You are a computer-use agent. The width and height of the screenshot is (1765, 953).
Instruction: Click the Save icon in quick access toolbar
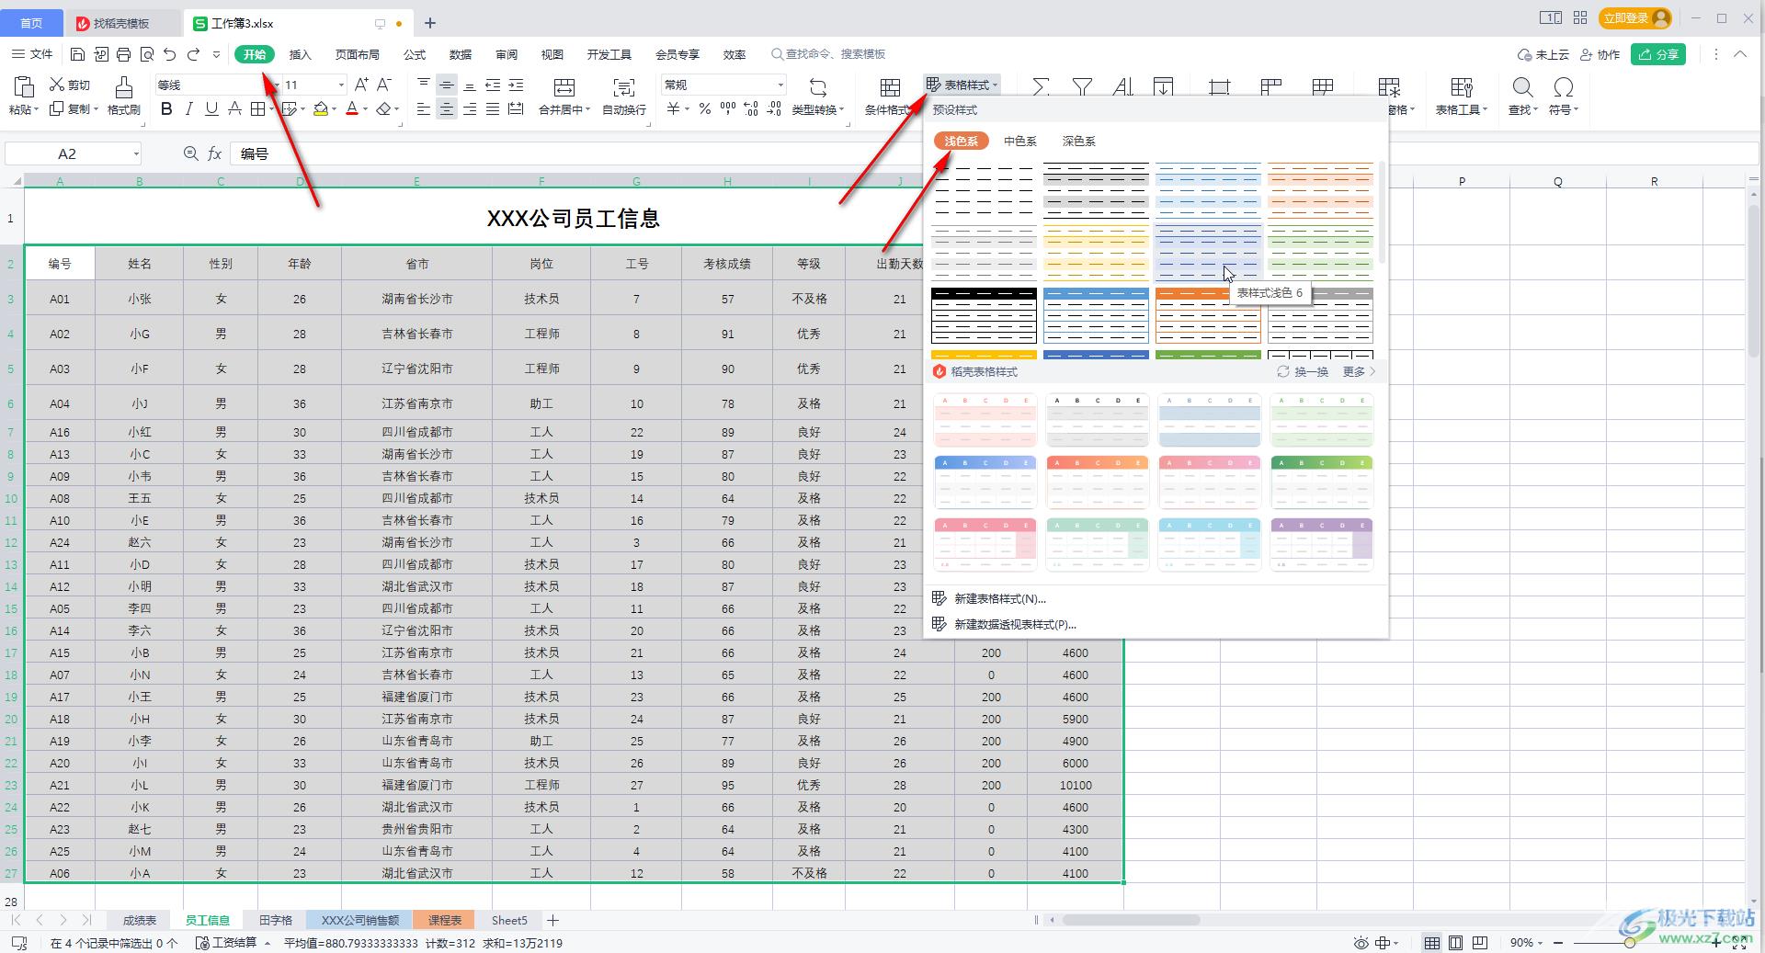pyautogui.click(x=78, y=54)
